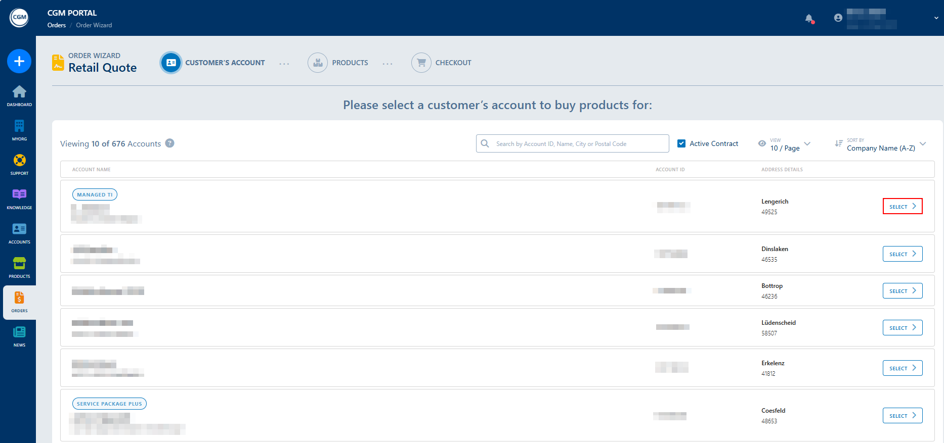The width and height of the screenshot is (944, 443).
Task: Click the Bottrop city text
Action: 772,286
